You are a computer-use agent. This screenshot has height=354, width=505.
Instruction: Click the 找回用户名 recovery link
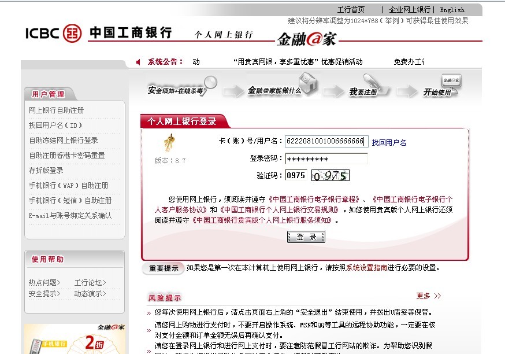click(x=388, y=143)
